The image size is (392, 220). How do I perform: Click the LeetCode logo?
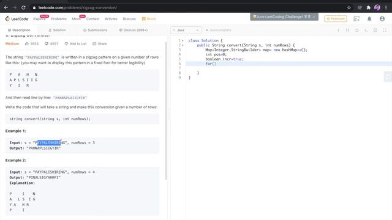[x=17, y=19]
